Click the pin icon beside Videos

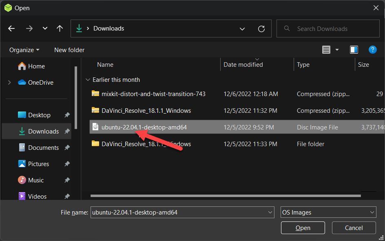[67, 196]
